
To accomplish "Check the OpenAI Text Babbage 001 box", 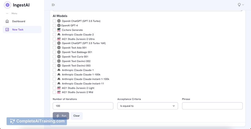I will pos(54,52).
